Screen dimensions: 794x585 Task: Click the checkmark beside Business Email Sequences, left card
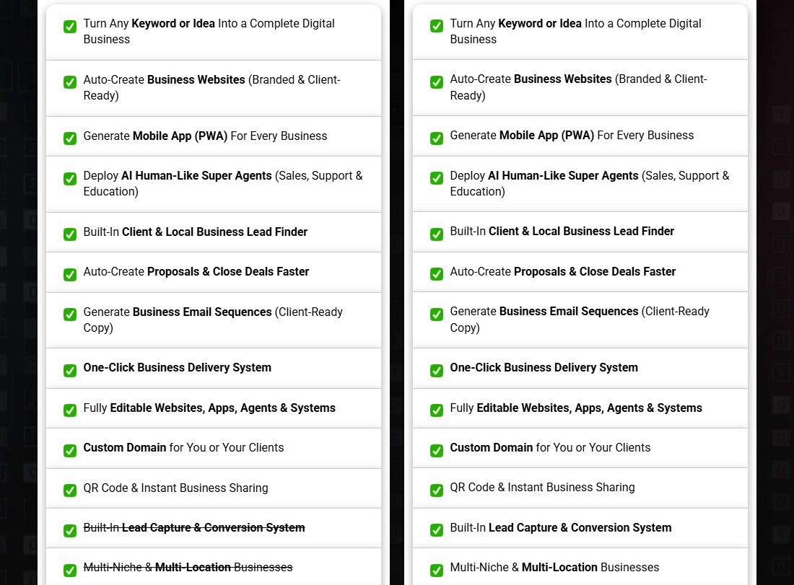(70, 315)
